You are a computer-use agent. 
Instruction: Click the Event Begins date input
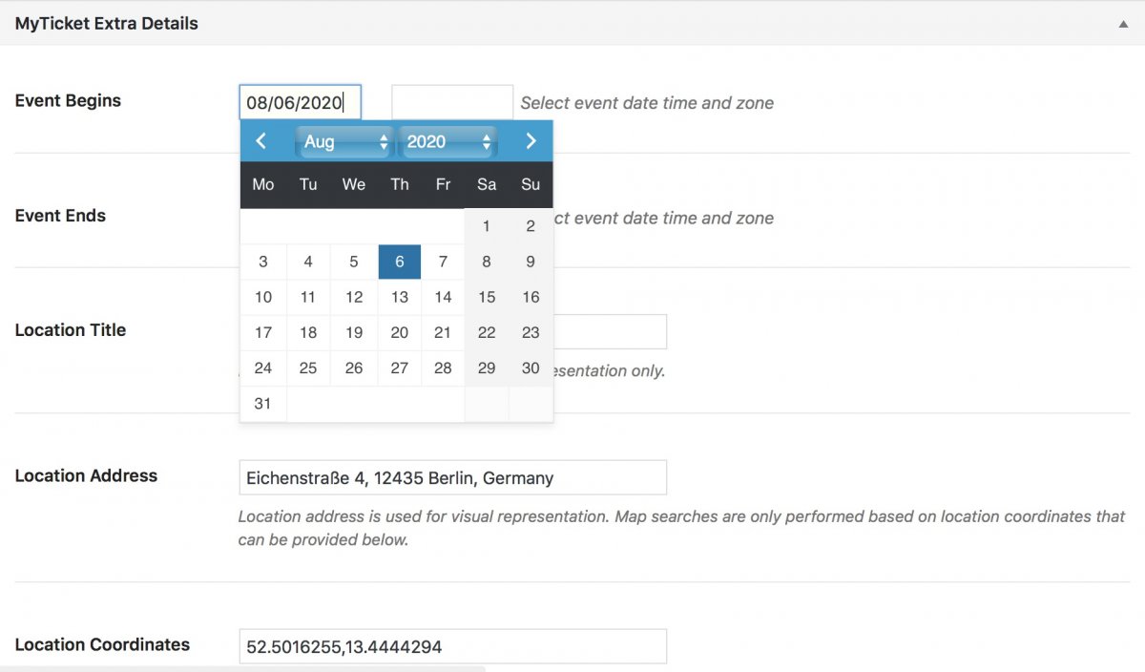point(300,101)
